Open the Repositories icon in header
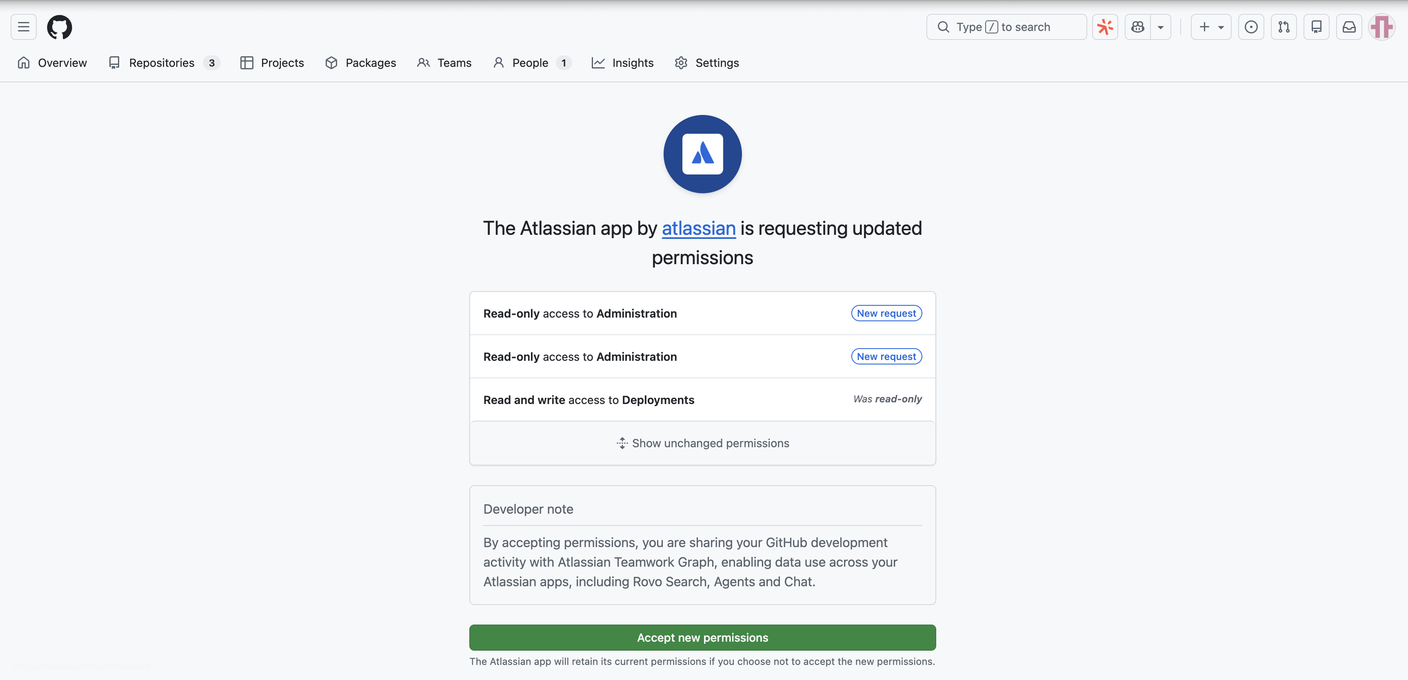This screenshot has width=1408, height=680. 1316,27
